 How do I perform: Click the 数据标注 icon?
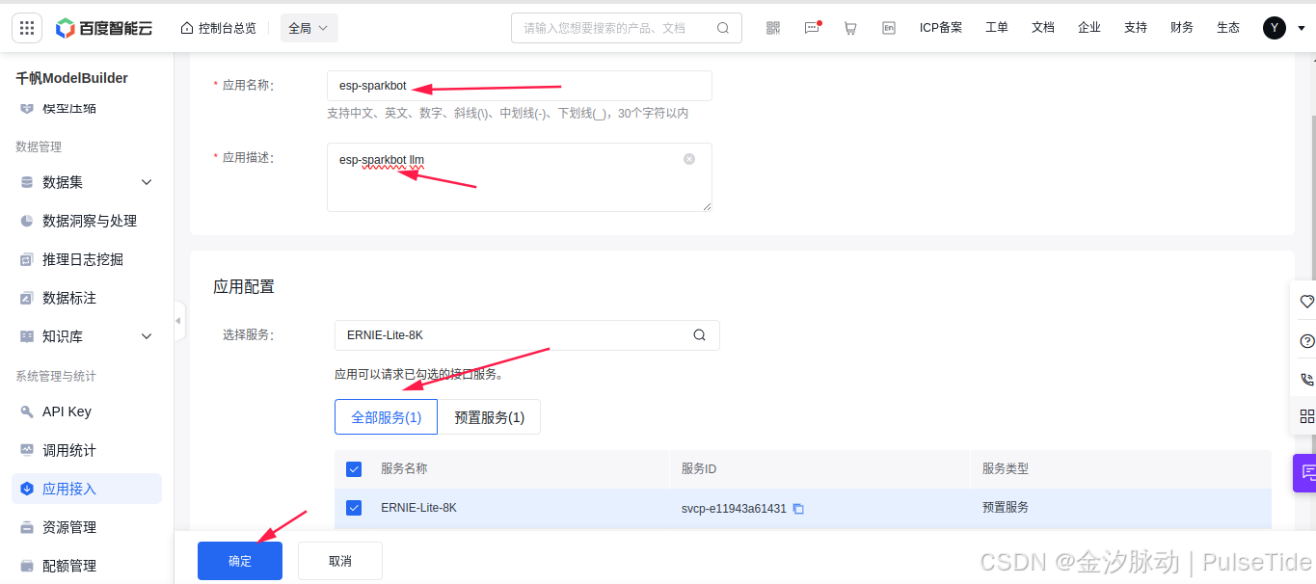pos(27,298)
